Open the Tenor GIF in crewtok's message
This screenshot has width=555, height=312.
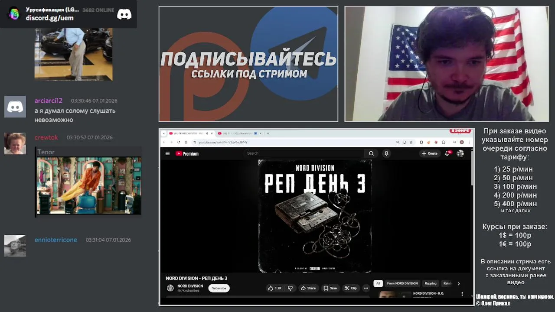click(89, 185)
